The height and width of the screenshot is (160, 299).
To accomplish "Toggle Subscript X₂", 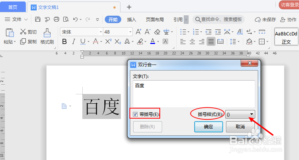I will click(118, 41).
